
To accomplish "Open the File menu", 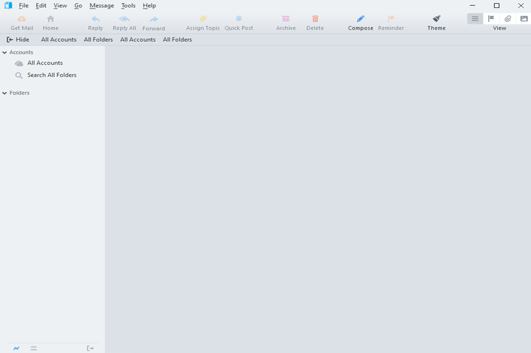I will pos(23,5).
